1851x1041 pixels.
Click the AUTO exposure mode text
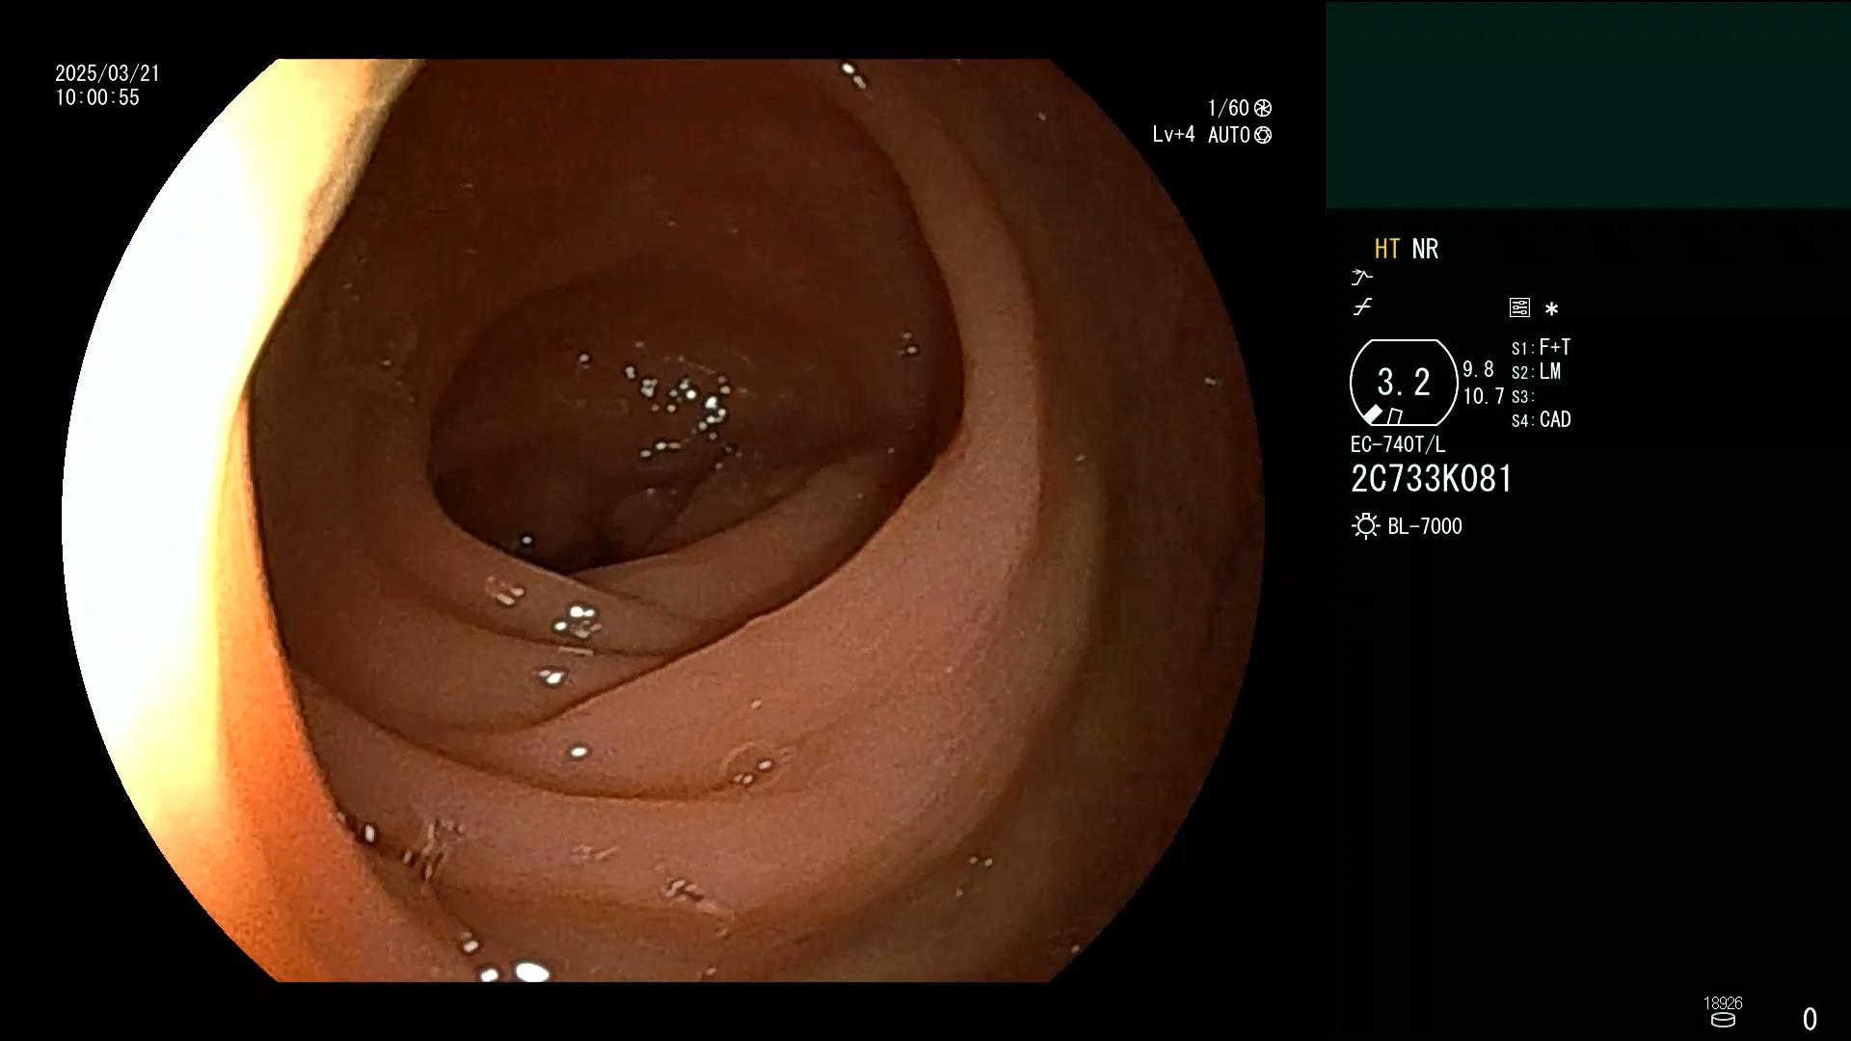click(x=1229, y=135)
